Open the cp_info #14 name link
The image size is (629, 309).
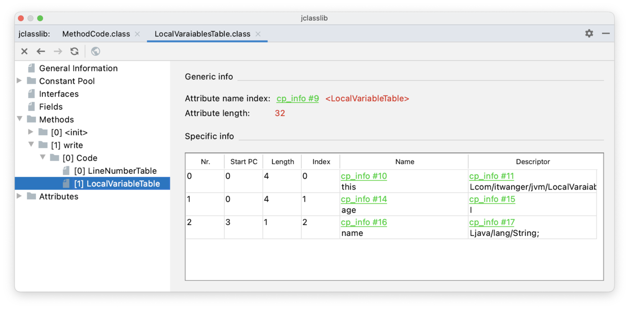tap(364, 199)
